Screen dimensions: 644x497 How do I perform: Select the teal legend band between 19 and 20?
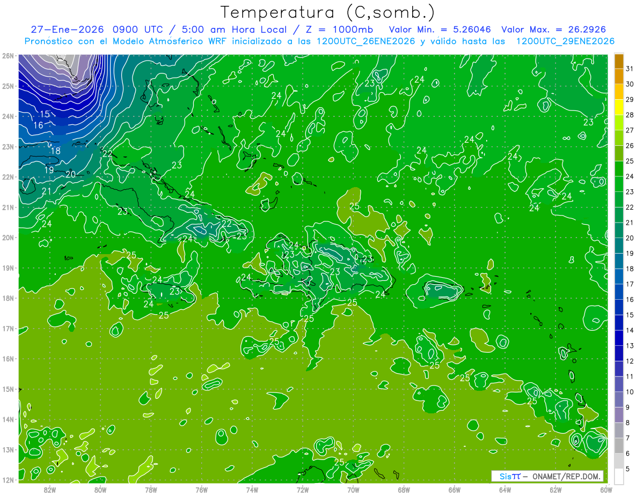click(619, 246)
